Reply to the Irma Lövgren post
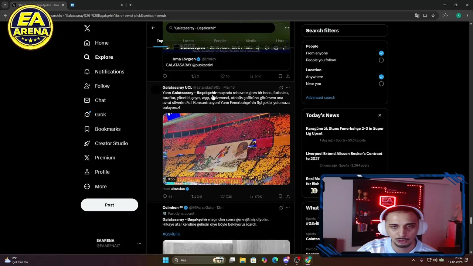This screenshot has height=266, width=473. click(165, 76)
